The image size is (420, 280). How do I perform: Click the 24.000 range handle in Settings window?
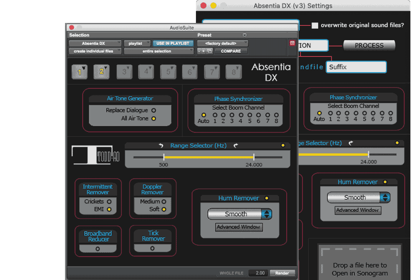368,154
